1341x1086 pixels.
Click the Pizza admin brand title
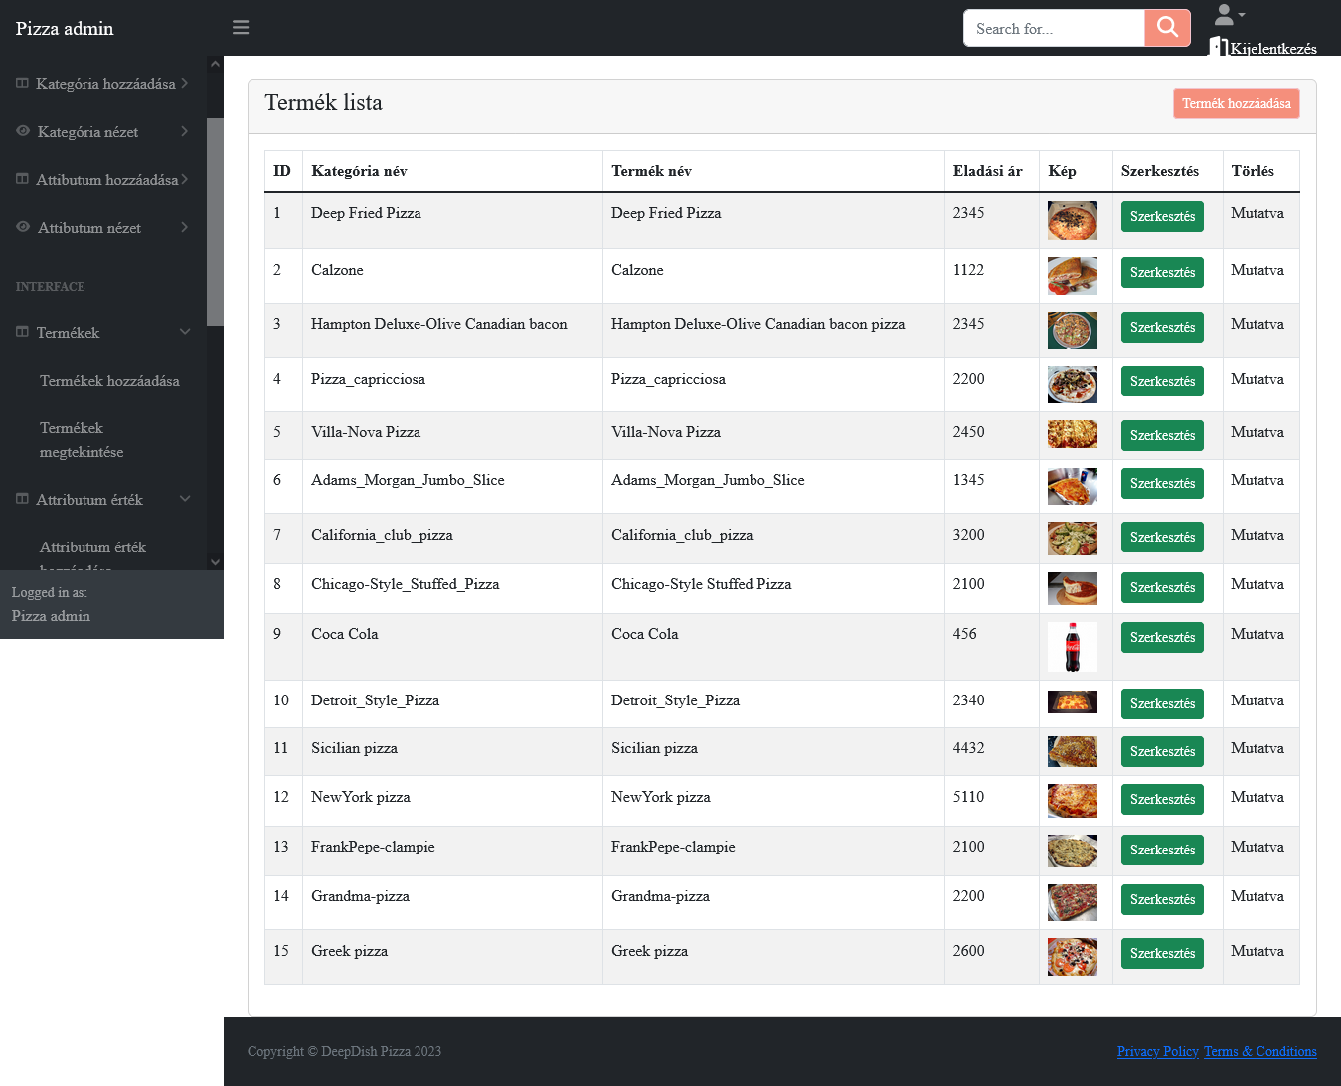tap(65, 29)
